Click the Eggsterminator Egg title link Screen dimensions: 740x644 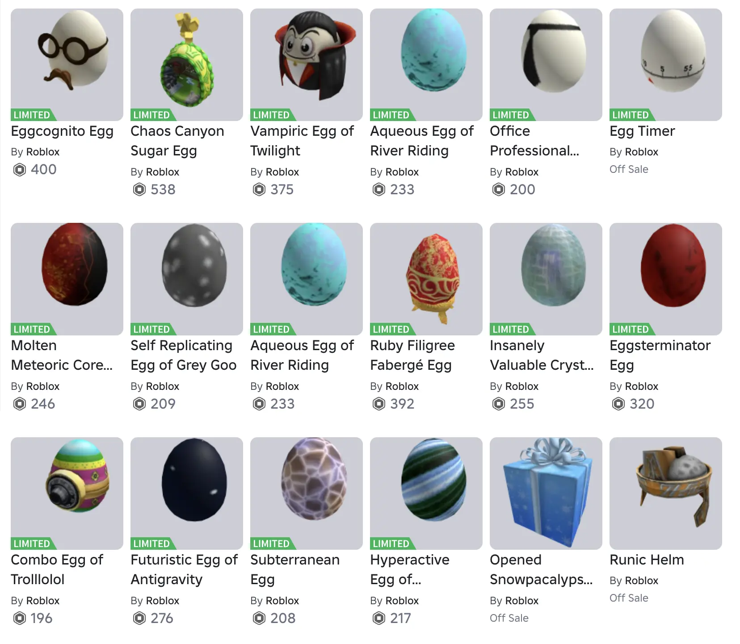pos(660,355)
